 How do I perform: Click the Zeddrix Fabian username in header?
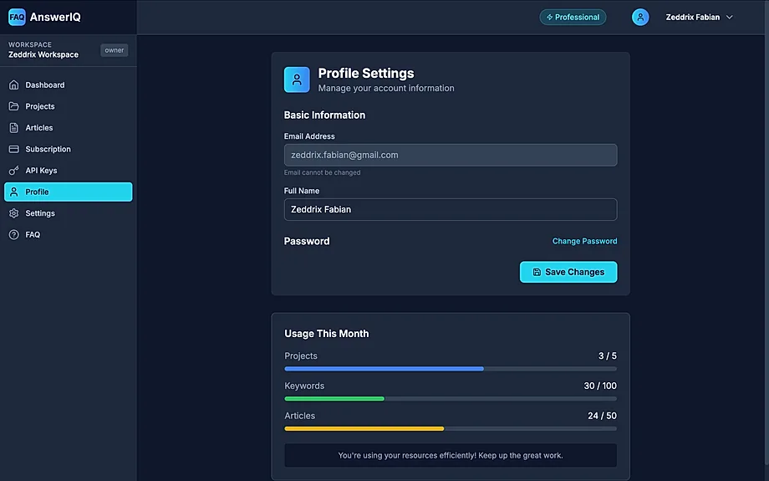pos(692,18)
